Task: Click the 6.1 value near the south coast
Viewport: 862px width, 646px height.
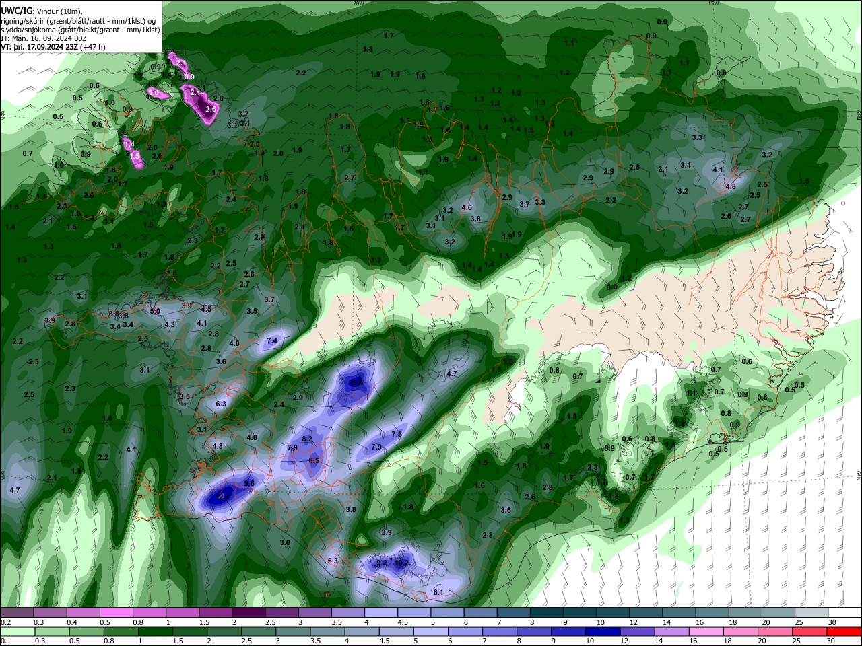Action: point(438,592)
